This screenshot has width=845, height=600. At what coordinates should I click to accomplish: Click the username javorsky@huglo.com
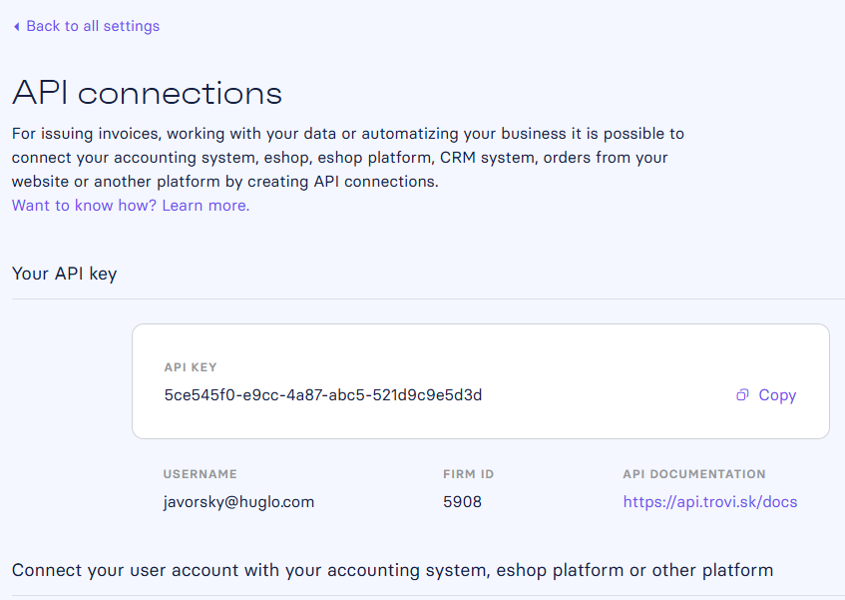[x=238, y=502]
